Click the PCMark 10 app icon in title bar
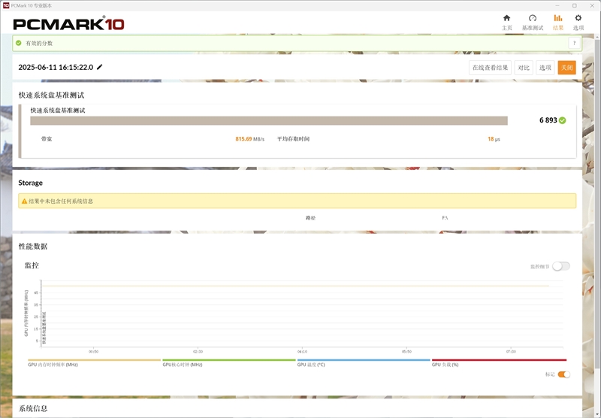 click(6, 5)
